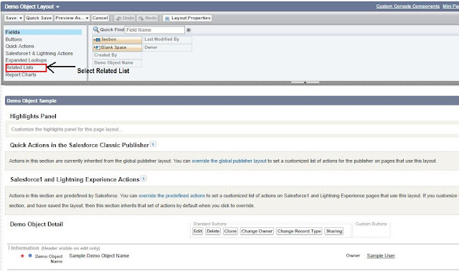This screenshot has width=459, height=271.
Task: Click the Demo Object Detail heading
Action: (37, 224)
